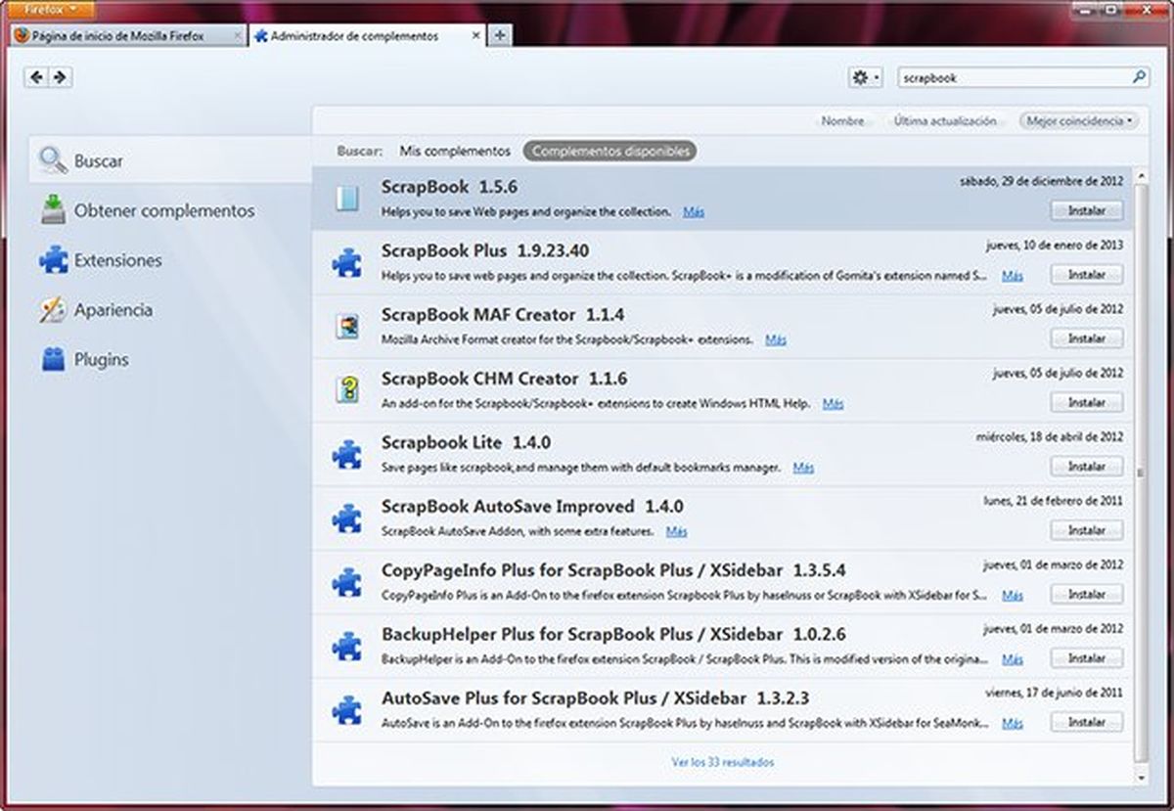Select the Complementos disponibles filter
The width and height of the screenshot is (1174, 811).
(x=610, y=152)
